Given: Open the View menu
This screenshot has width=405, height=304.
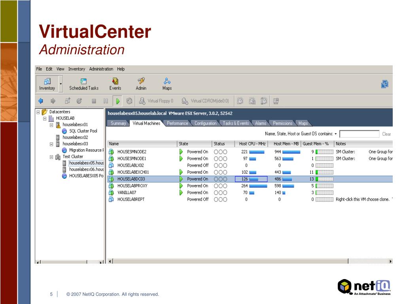Looking at the screenshot, I should (61, 69).
